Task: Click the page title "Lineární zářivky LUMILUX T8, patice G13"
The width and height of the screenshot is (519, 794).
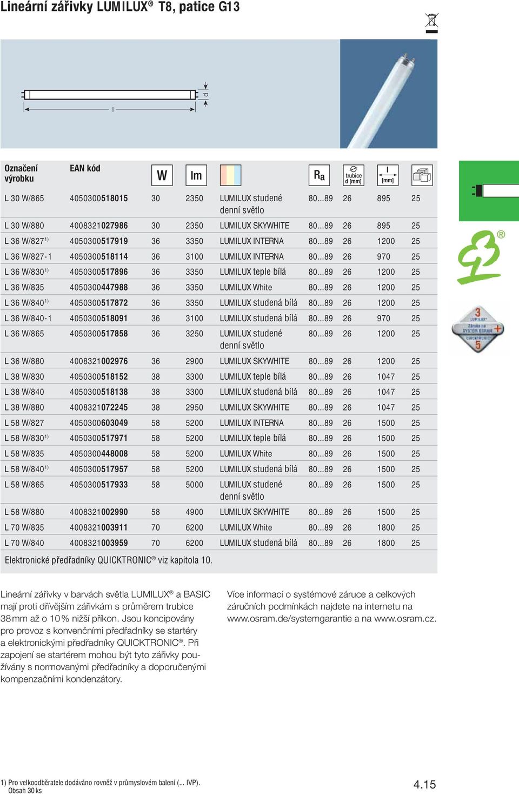Action: coord(120,7)
